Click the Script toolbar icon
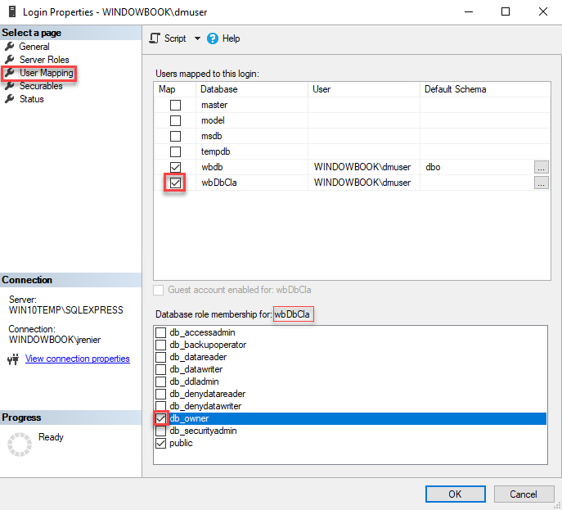 point(155,38)
